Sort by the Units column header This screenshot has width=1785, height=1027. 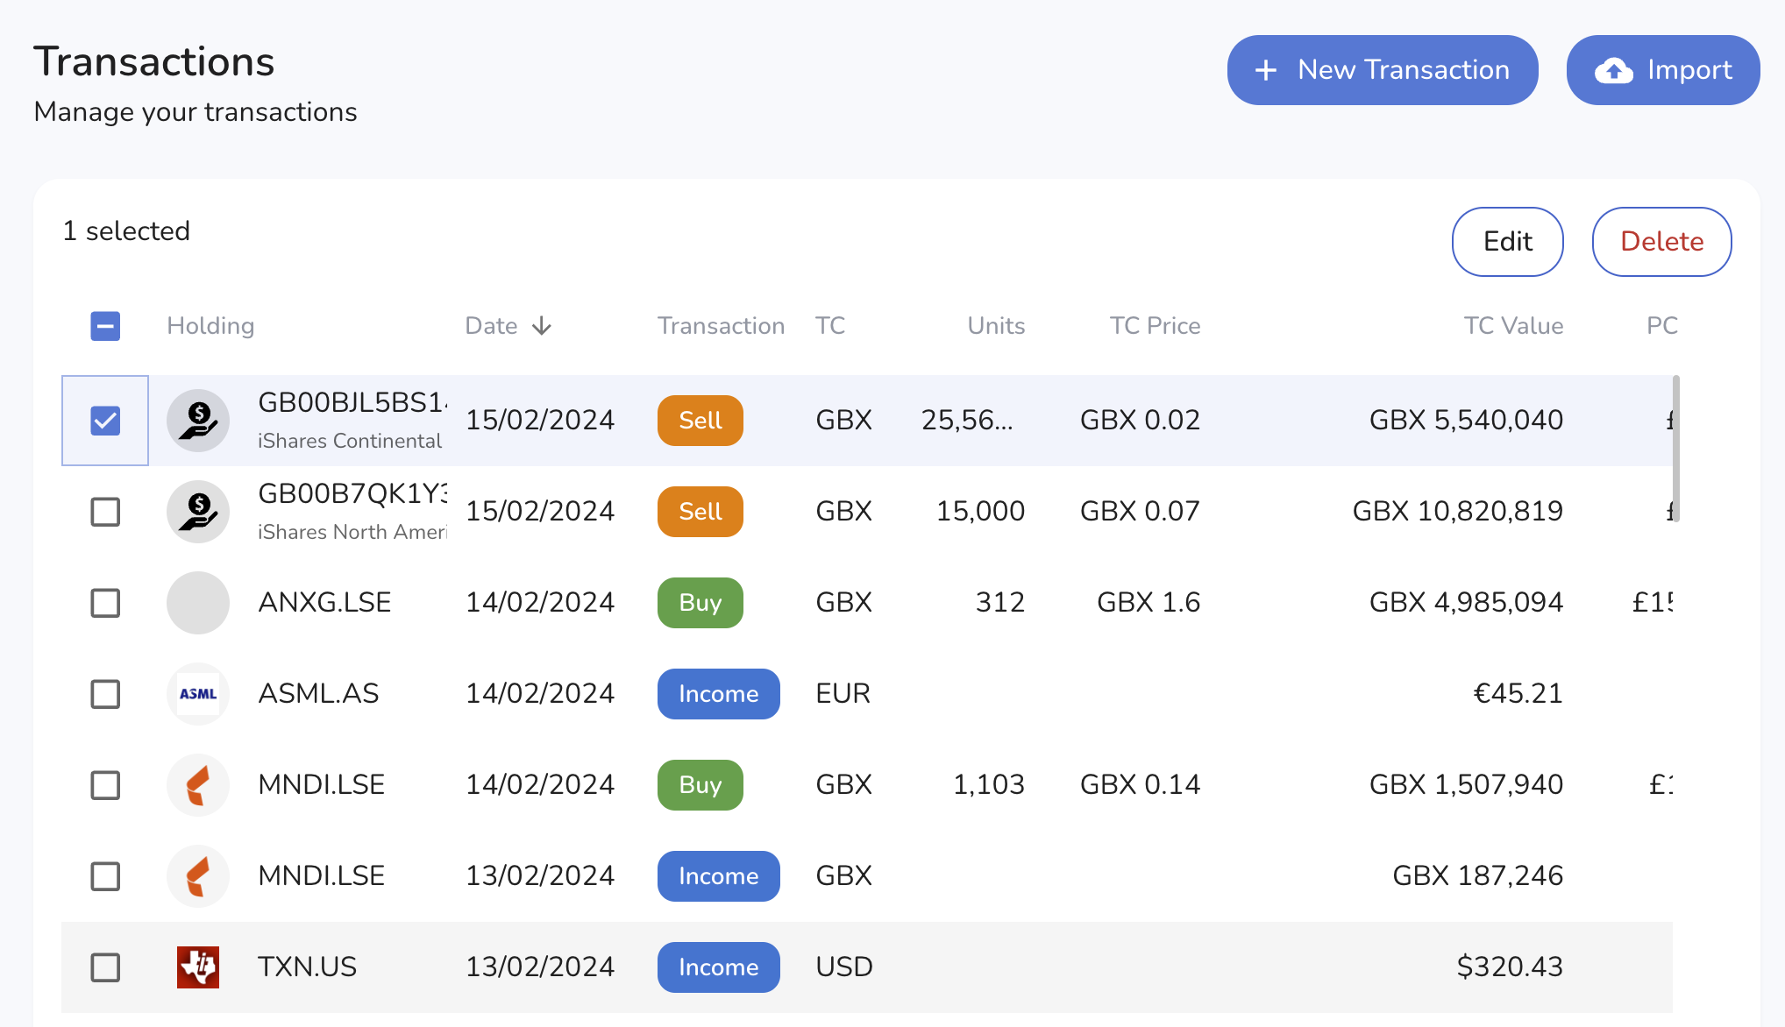pyautogui.click(x=996, y=326)
